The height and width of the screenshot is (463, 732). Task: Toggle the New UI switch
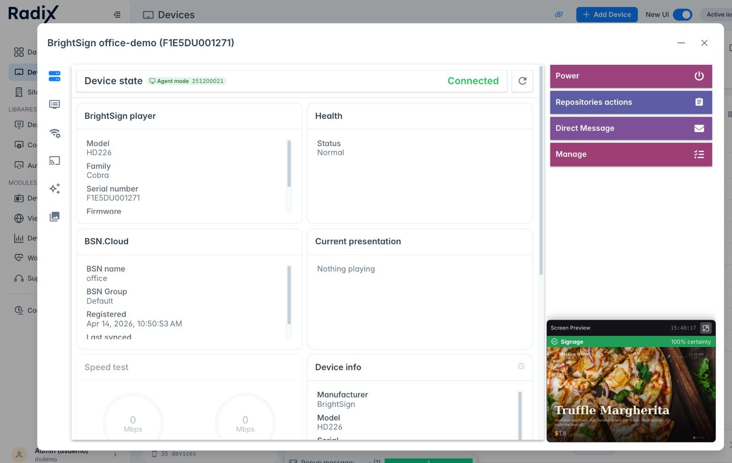click(x=683, y=15)
